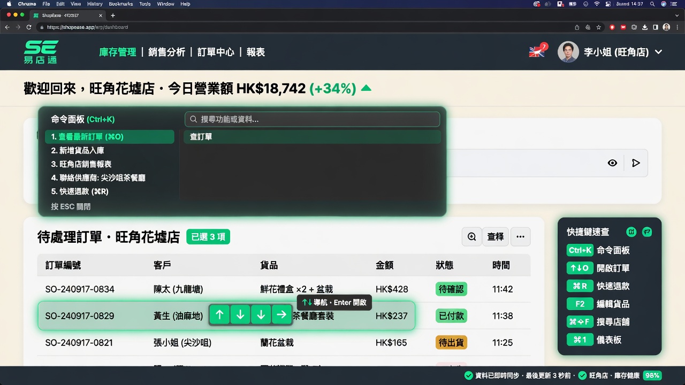
Task: Click first green round icon in 快捷鍵速查 header
Action: (x=631, y=232)
